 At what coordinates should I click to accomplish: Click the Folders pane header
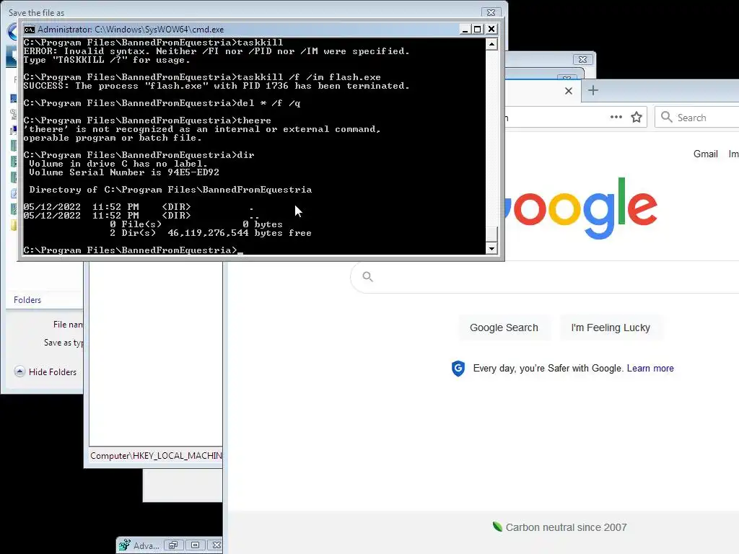point(27,300)
